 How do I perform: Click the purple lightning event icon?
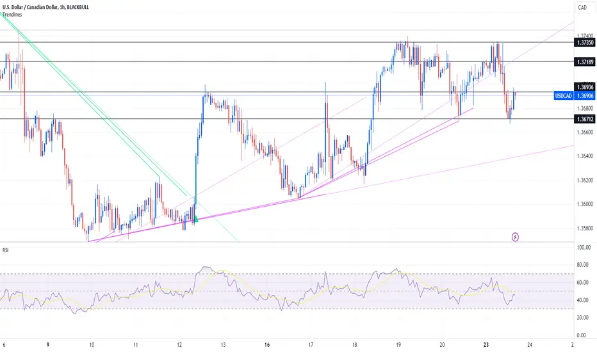[515, 237]
